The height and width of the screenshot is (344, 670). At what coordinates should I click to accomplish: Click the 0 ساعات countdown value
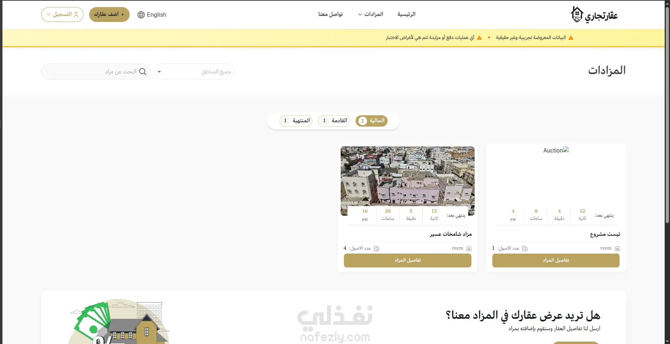pyautogui.click(x=536, y=215)
